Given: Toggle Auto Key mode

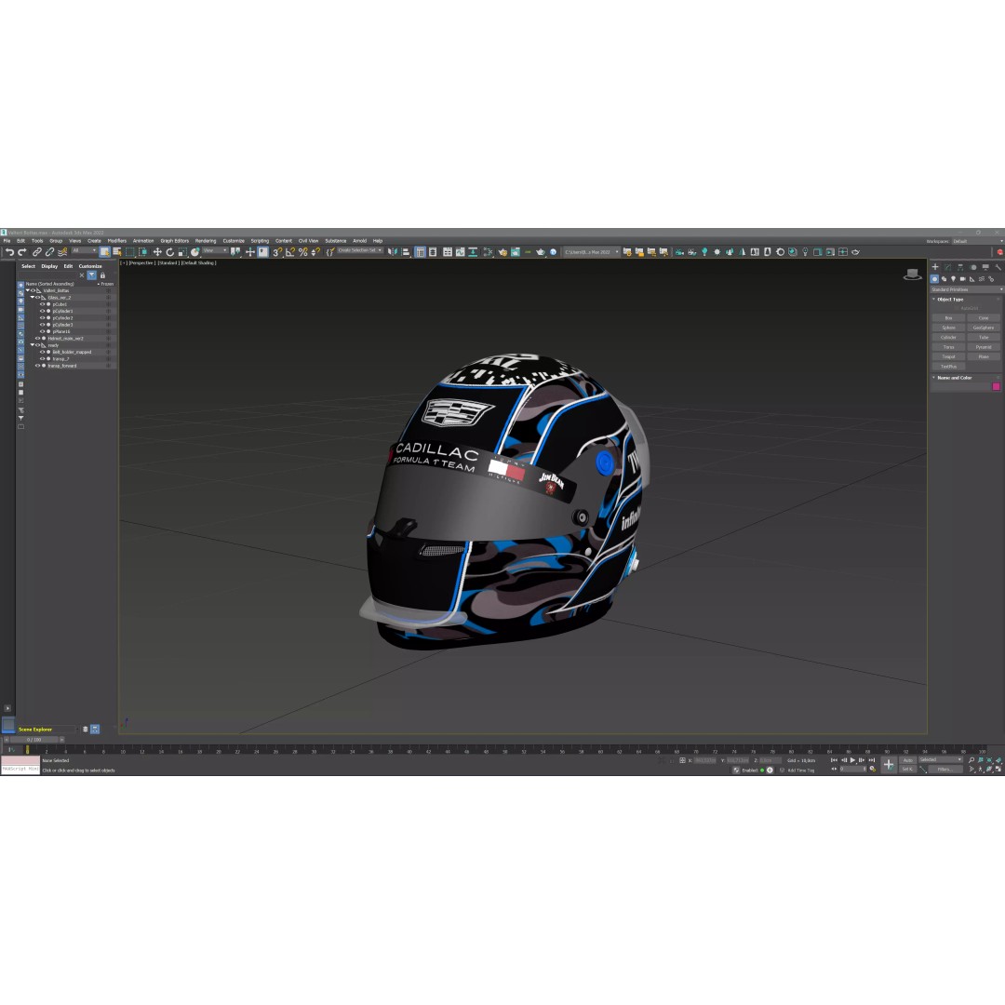Looking at the screenshot, I should click(x=907, y=760).
